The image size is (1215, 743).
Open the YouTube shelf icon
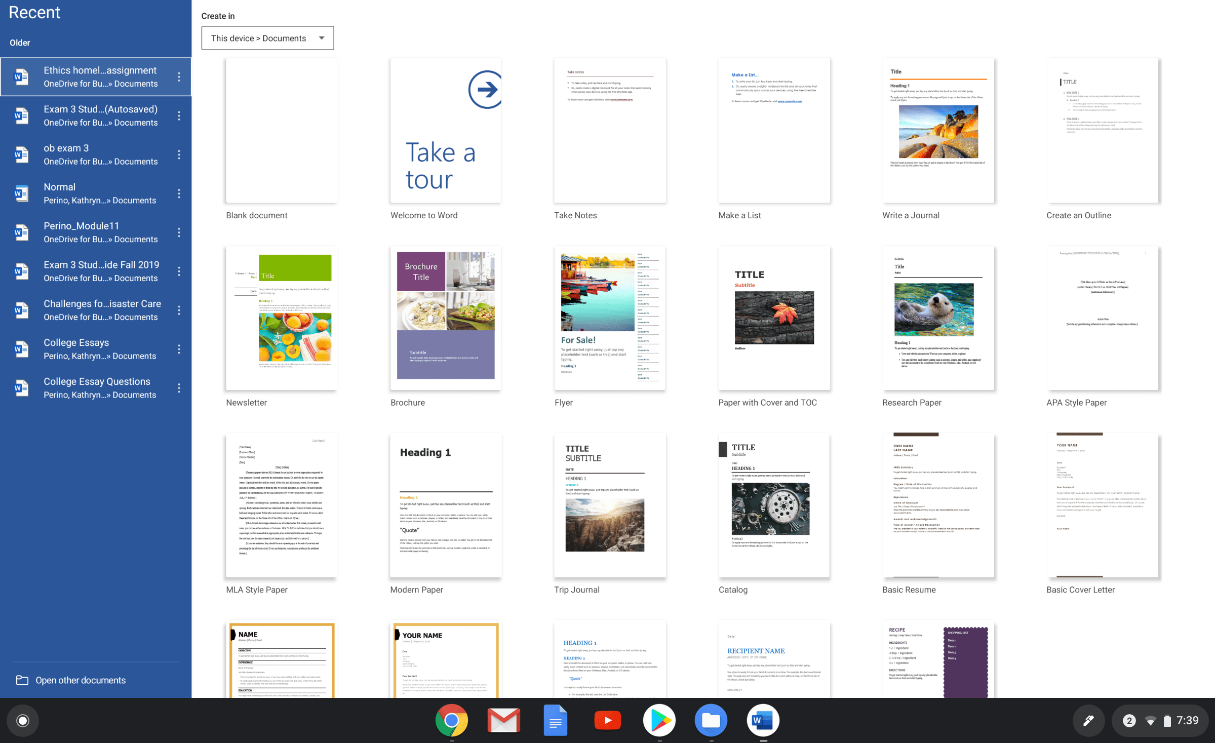[x=607, y=720]
